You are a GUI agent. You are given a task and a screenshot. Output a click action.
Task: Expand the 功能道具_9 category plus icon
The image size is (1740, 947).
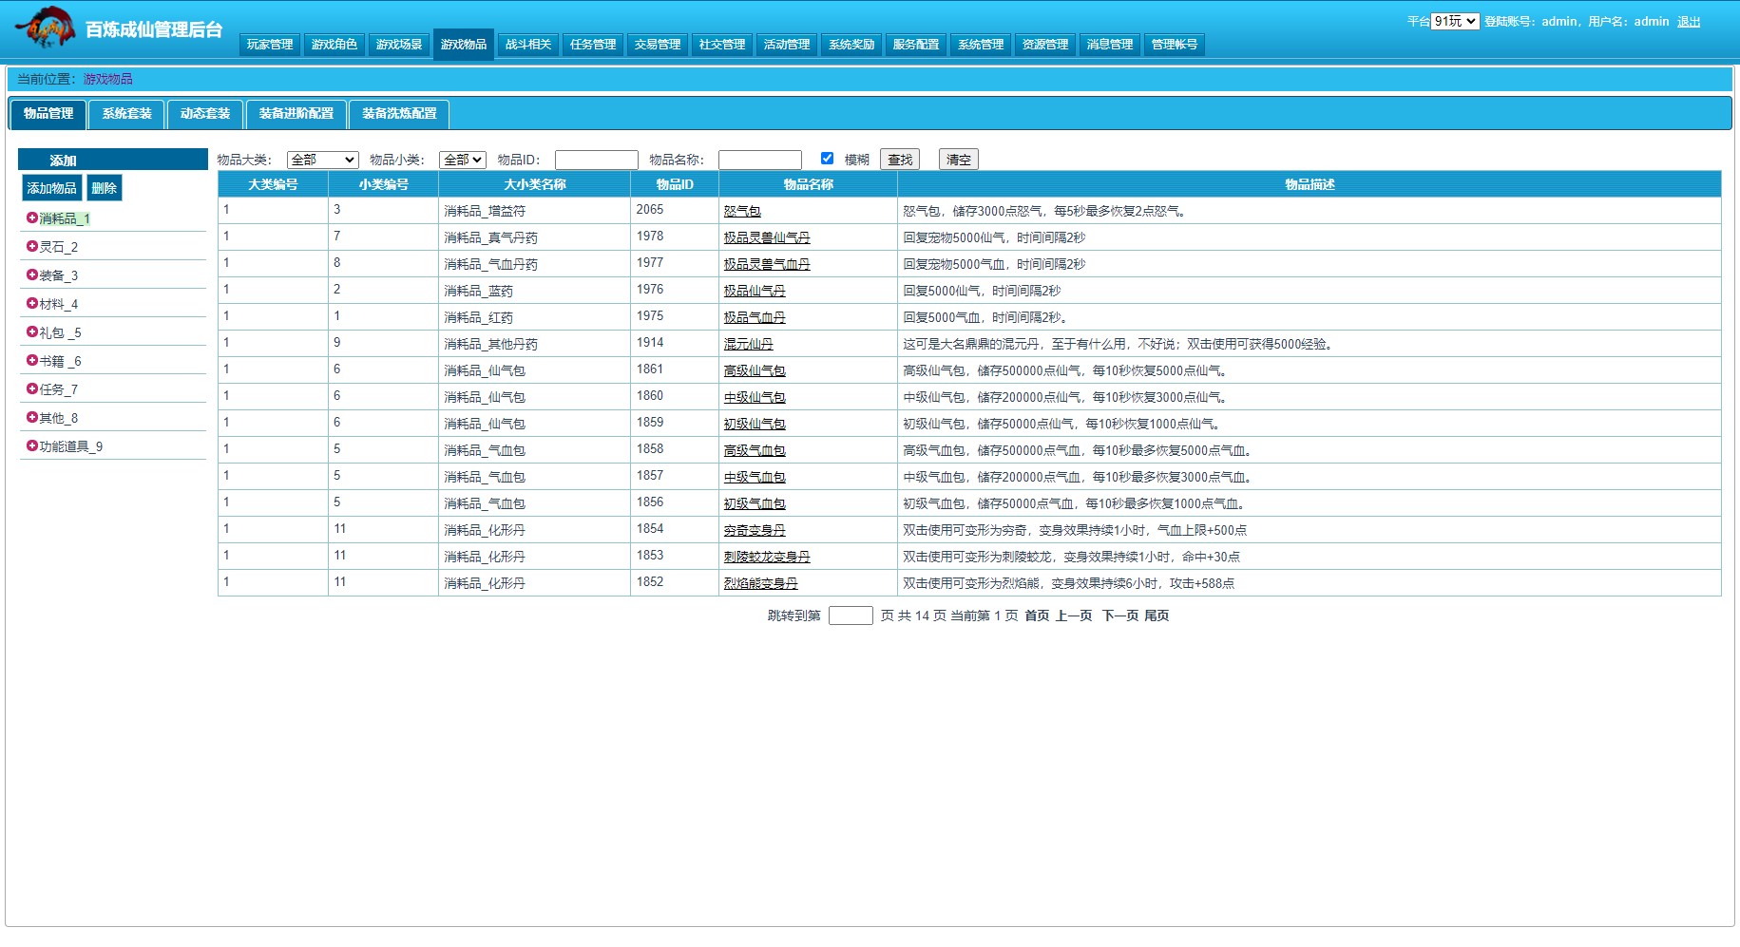tap(32, 445)
